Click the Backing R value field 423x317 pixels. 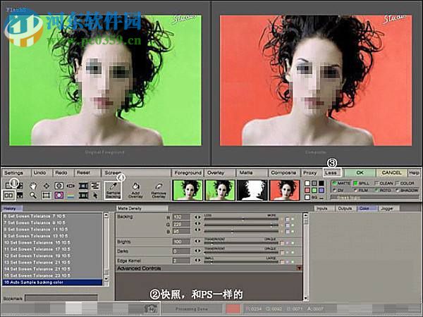181,217
